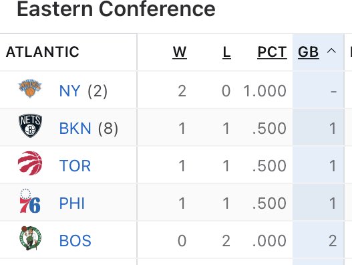The image size is (352, 265).
Task: Open the TOR team link
Action: 75,166
